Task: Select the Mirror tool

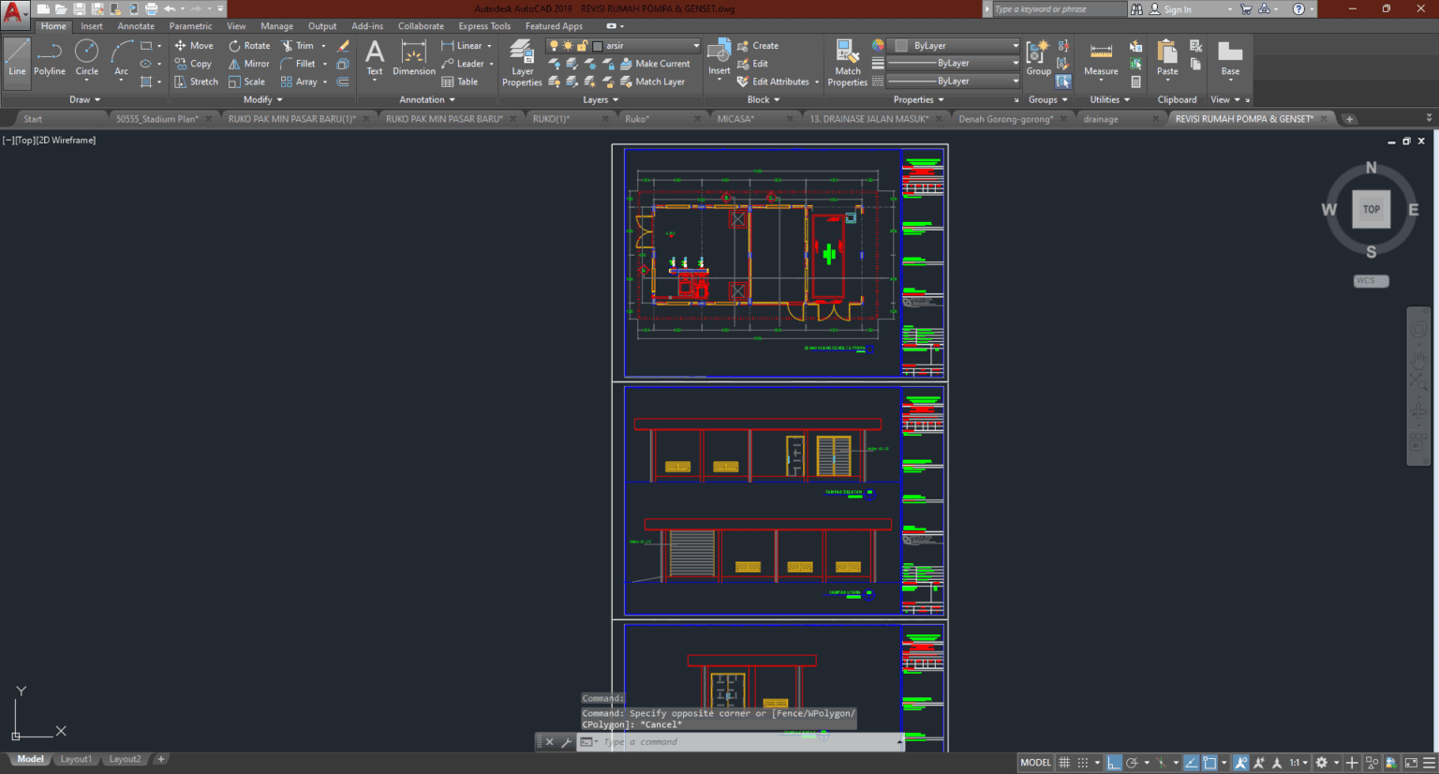Action: pos(248,63)
